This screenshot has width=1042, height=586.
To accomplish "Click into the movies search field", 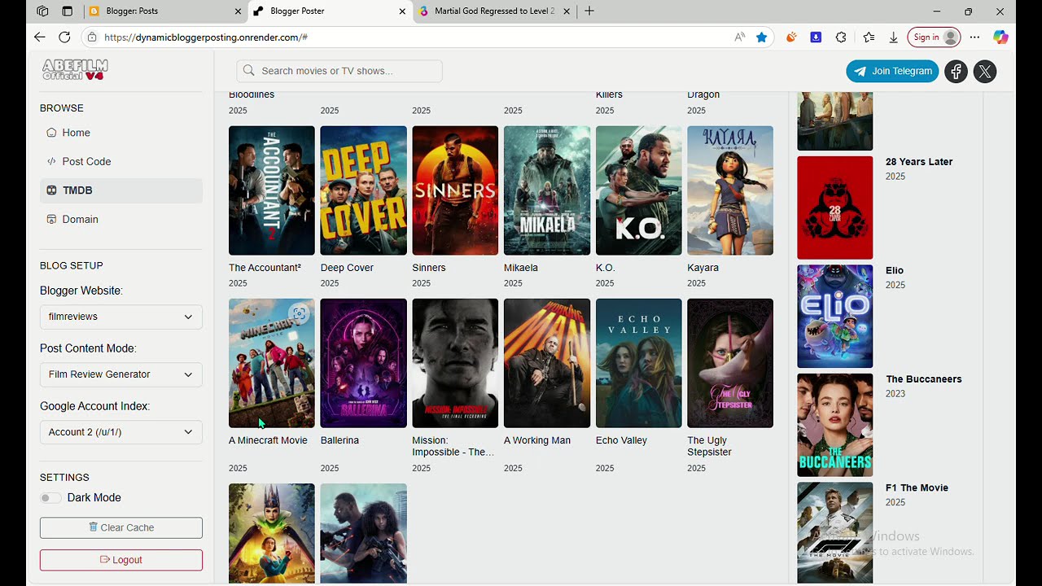I will point(339,71).
